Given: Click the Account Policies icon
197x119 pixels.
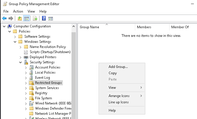Looking at the screenshot, I should pos(31,67).
